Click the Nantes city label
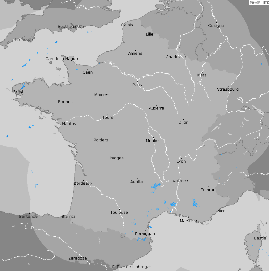This screenshot has height=271, width=269. (x=69, y=124)
